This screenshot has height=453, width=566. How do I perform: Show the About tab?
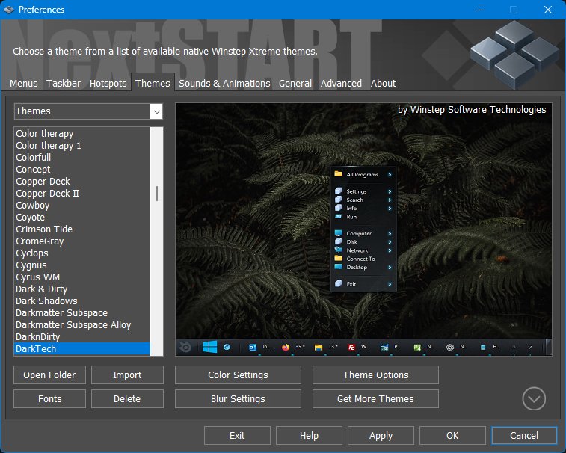tap(383, 84)
